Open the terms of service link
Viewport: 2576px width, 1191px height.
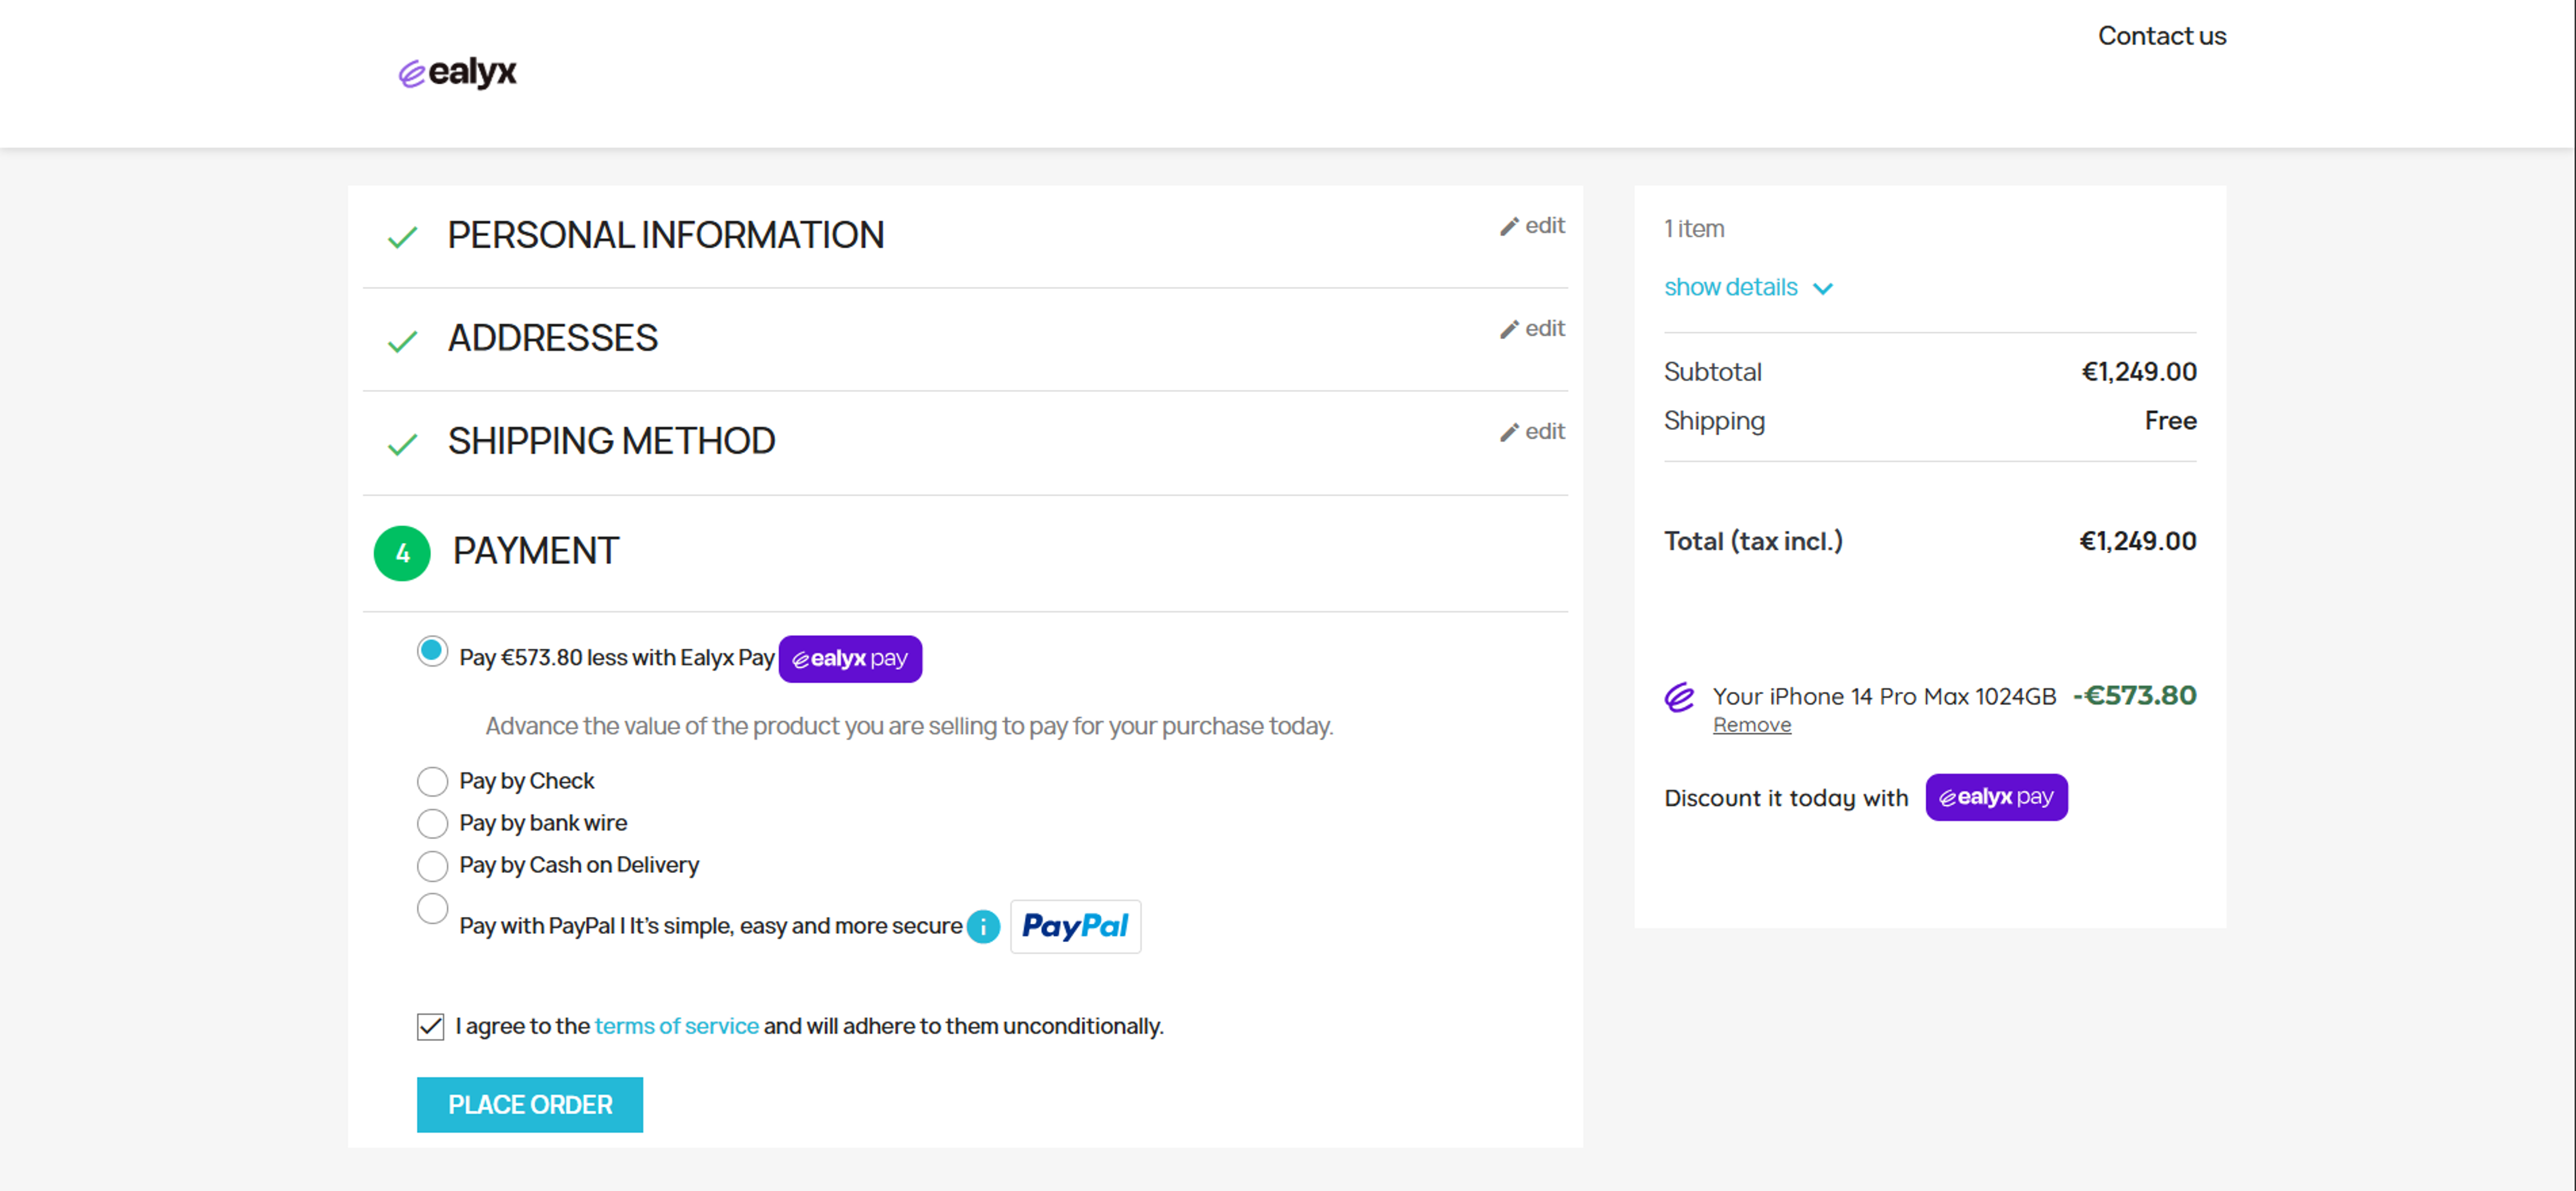(676, 1026)
